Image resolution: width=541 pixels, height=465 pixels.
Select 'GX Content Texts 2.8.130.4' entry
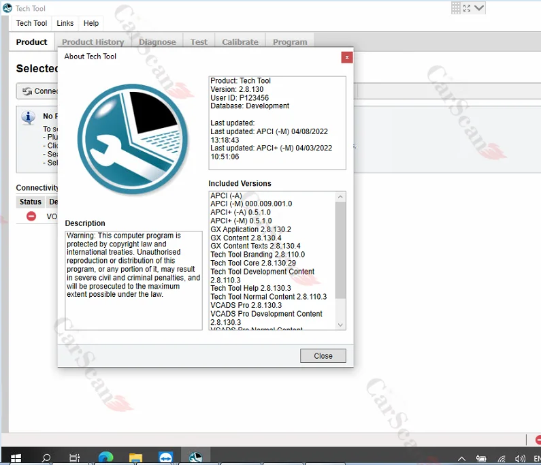point(255,246)
